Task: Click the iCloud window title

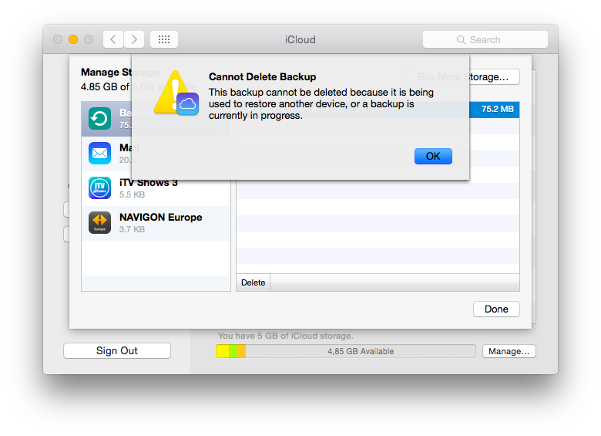Action: pos(300,39)
